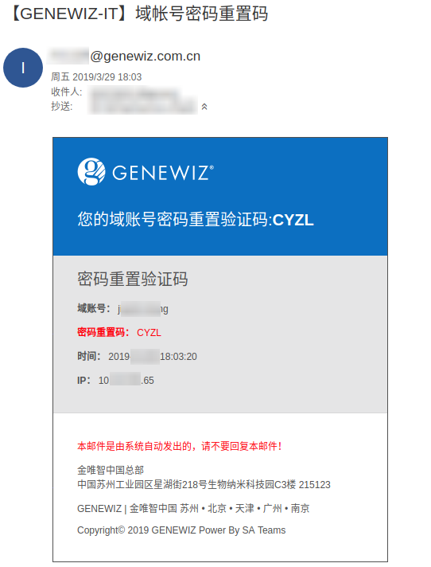
Task: Click the 金唯智中国总部 headquarters line
Action: 111,470
